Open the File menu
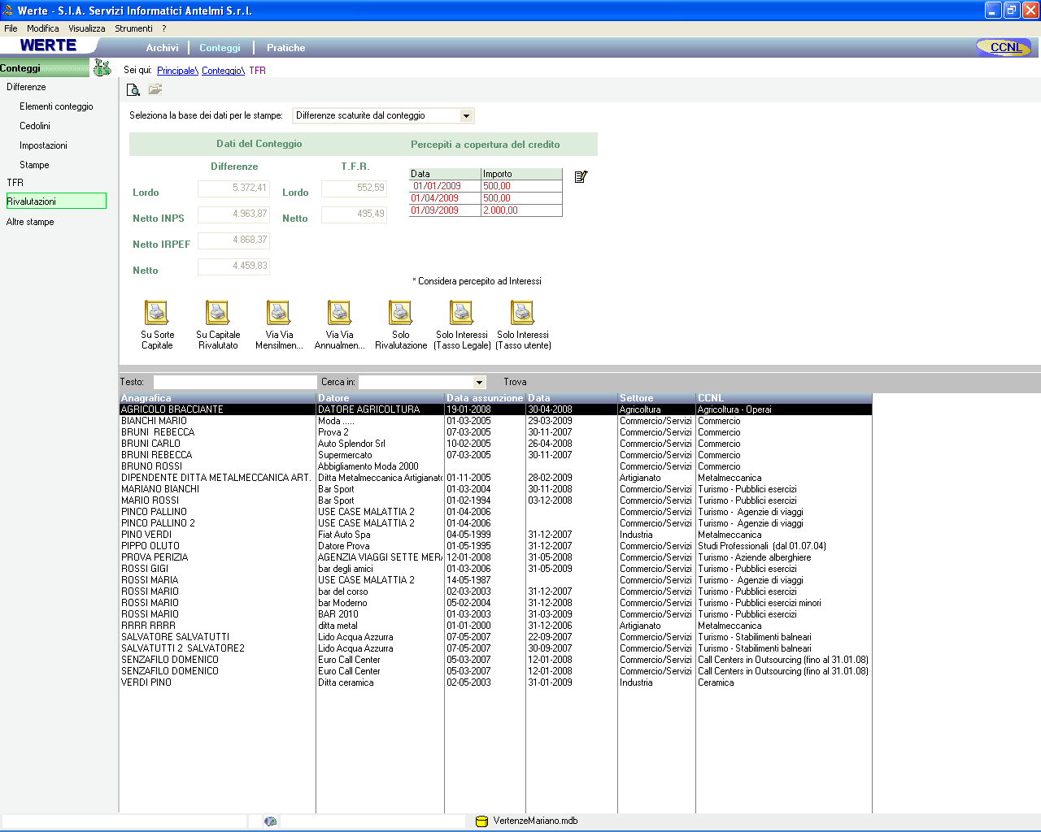 pyautogui.click(x=11, y=28)
